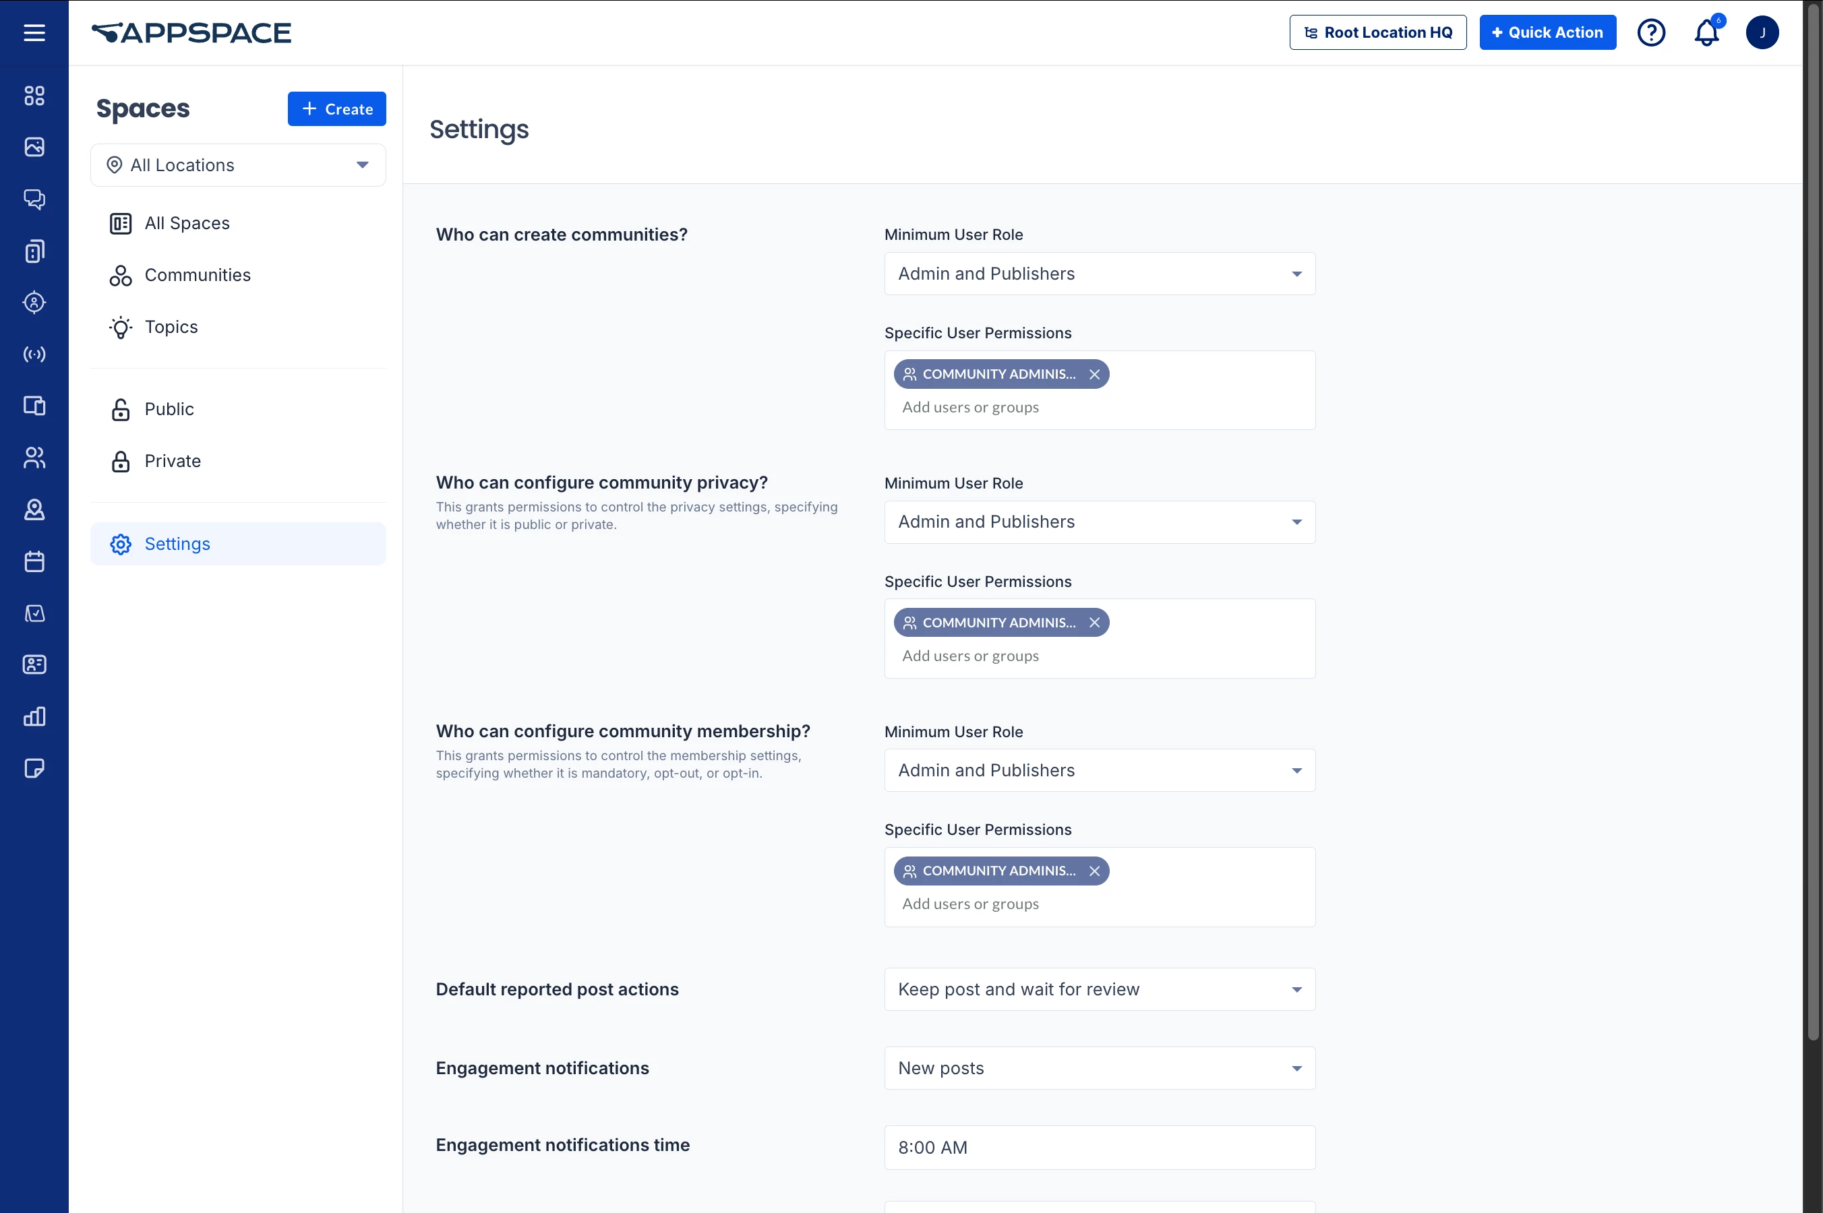The height and width of the screenshot is (1213, 1823).
Task: Open notifications bell icon
Action: (1706, 32)
